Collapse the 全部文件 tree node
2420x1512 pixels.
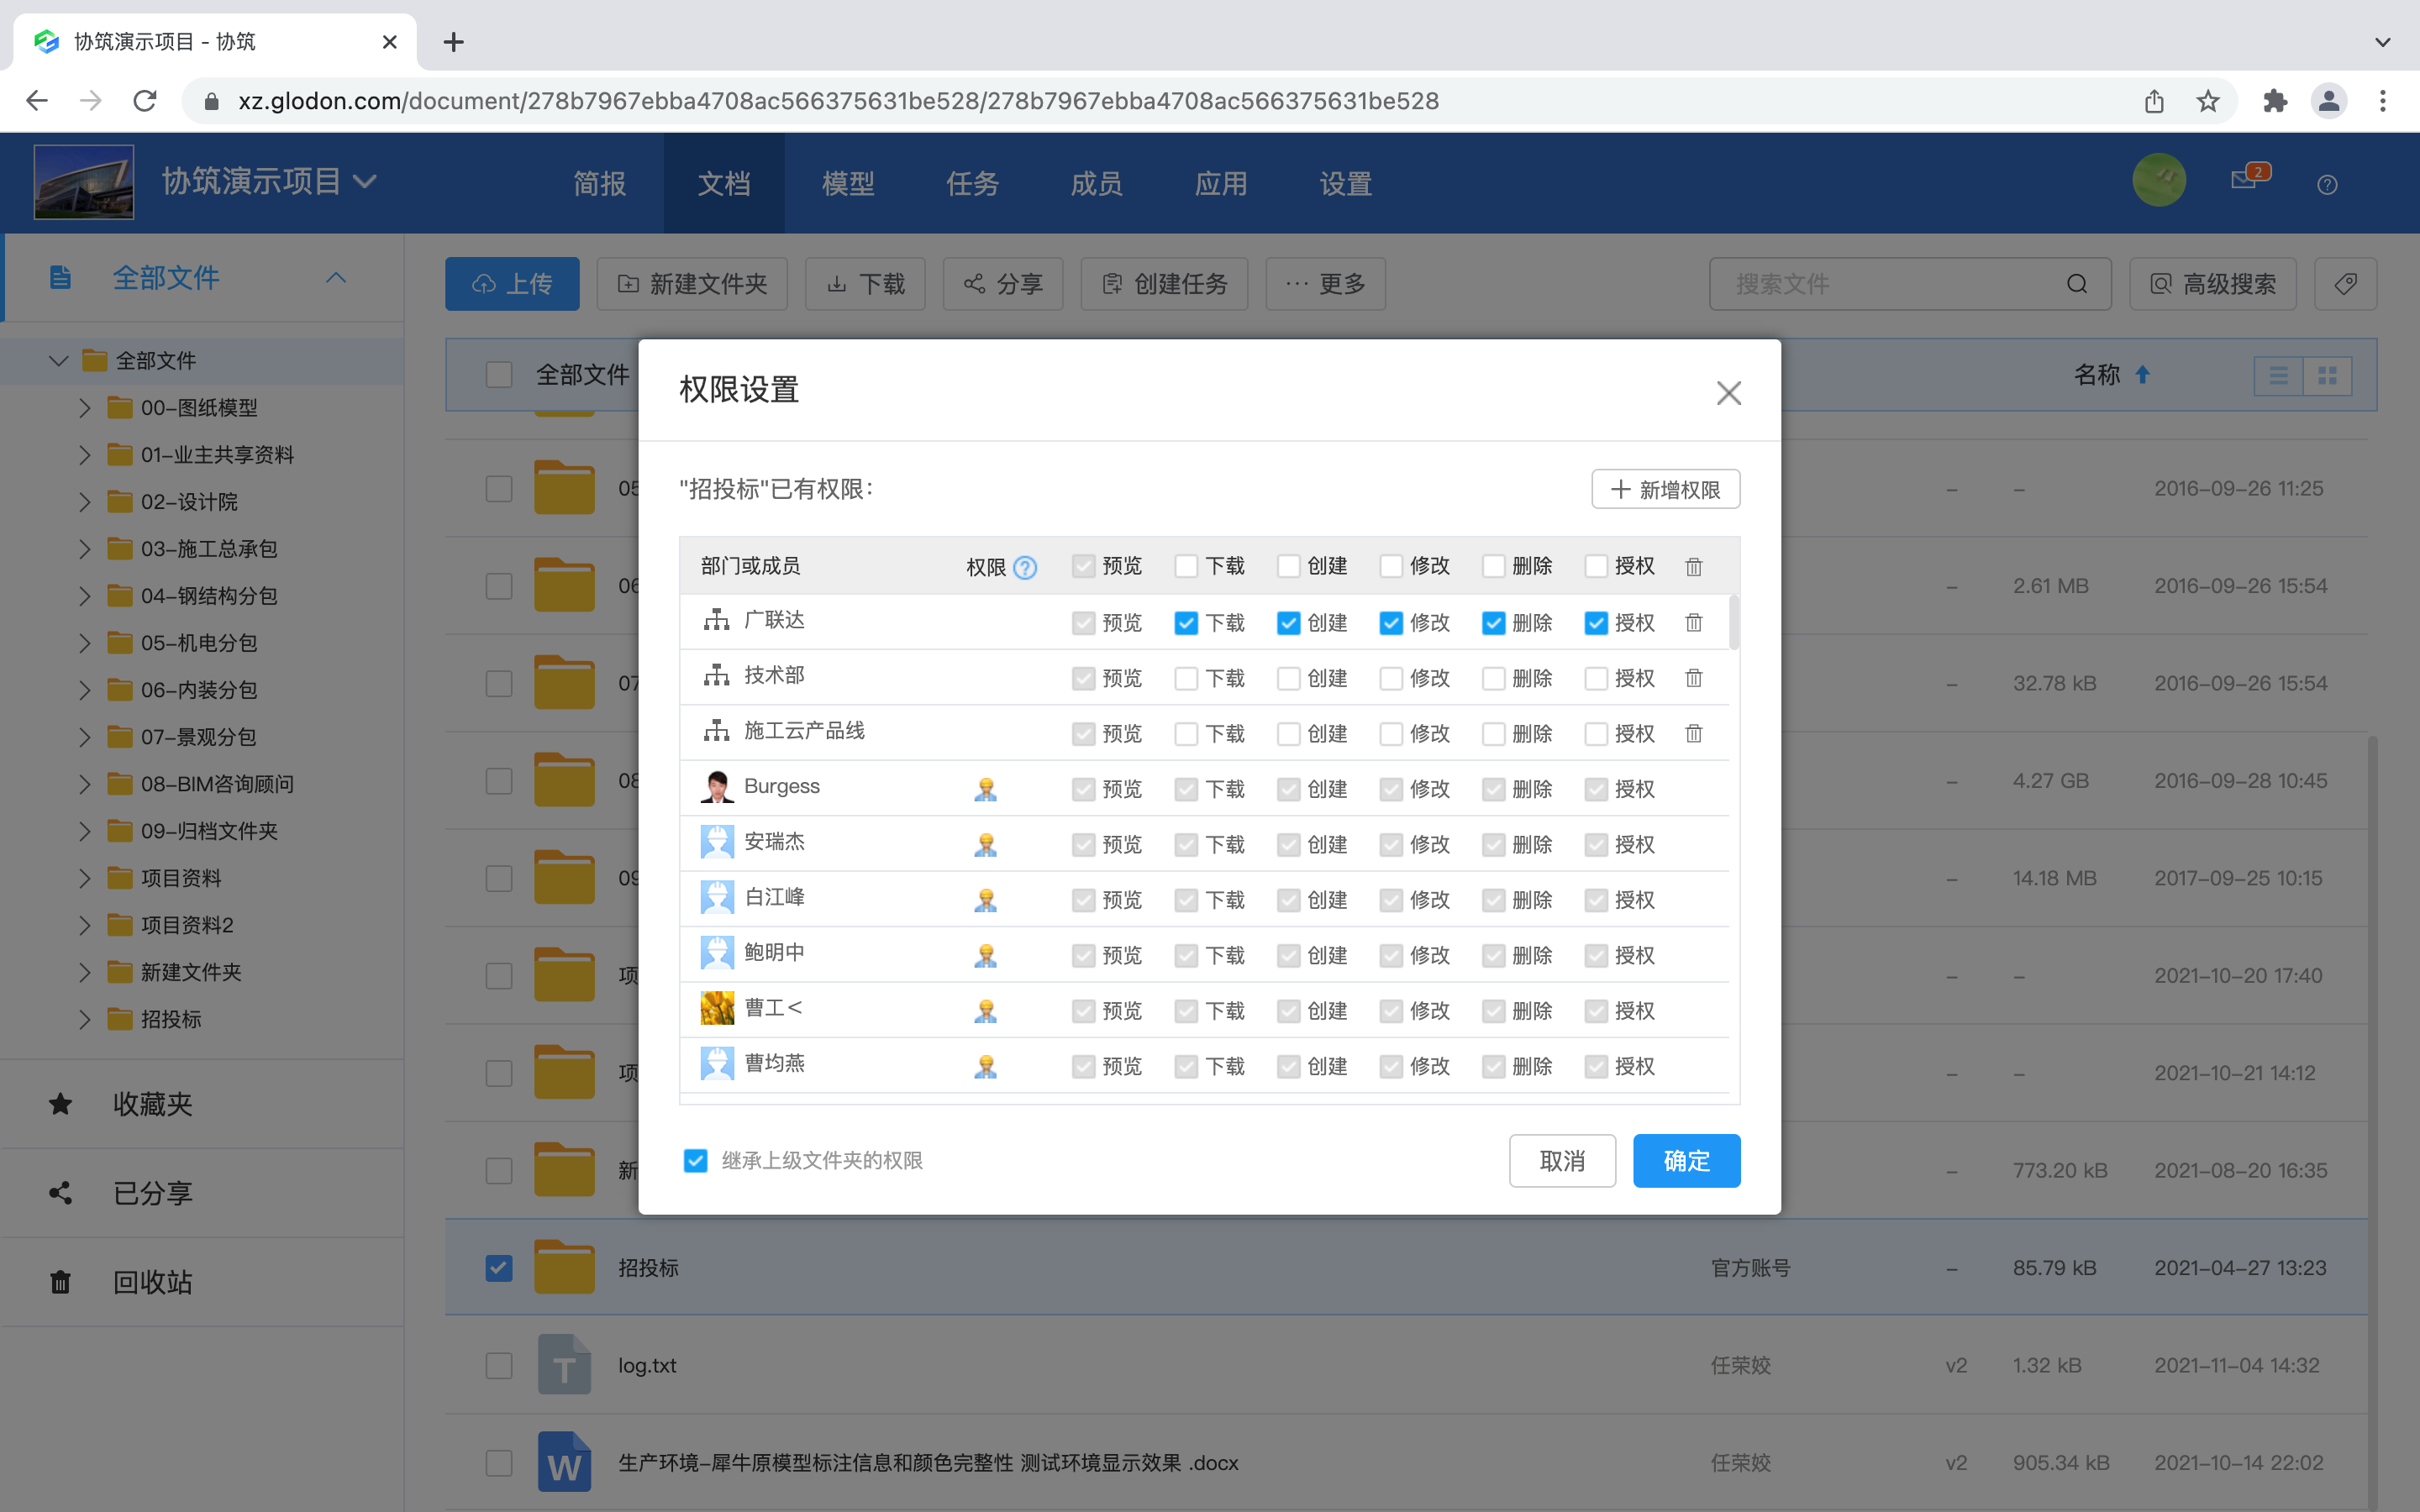point(57,361)
